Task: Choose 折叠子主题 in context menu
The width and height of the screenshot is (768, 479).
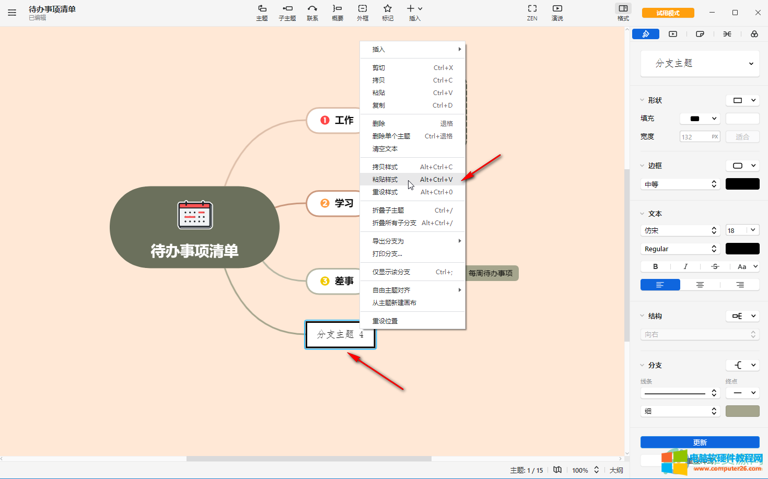Action: [413, 210]
